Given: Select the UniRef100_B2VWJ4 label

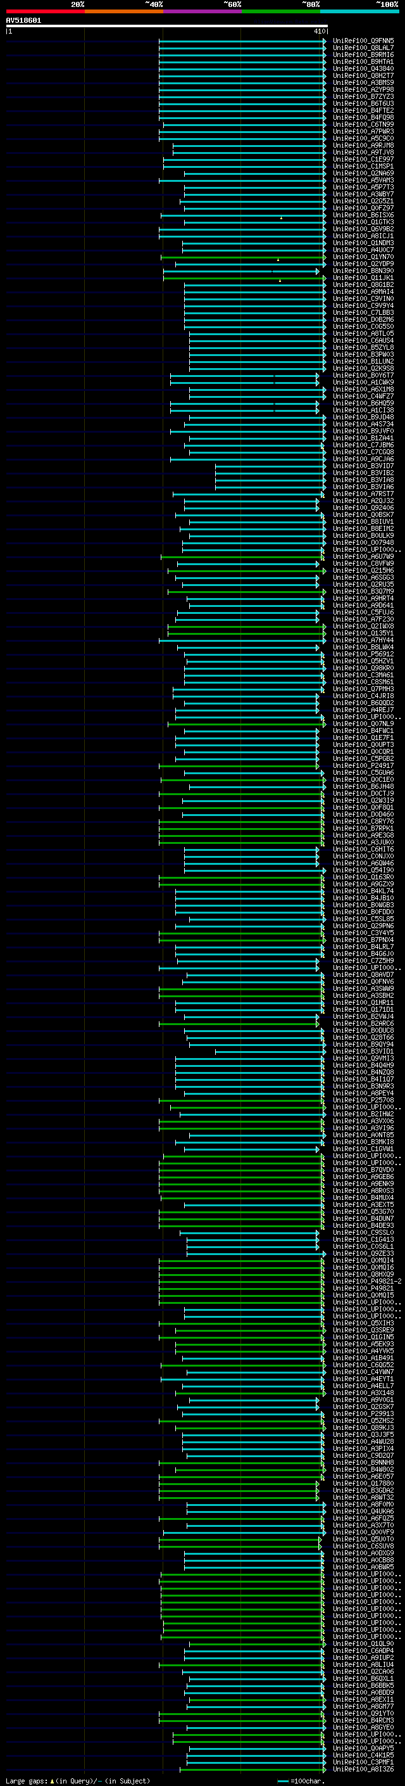Looking at the screenshot, I should tap(363, 1016).
